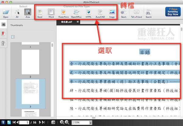Share on Facebook
The height and width of the screenshot is (126, 183).
(x=3, y=123)
